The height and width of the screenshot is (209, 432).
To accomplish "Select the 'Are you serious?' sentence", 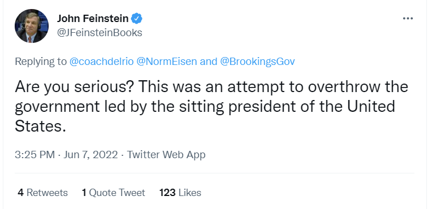I will pyautogui.click(x=75, y=87).
